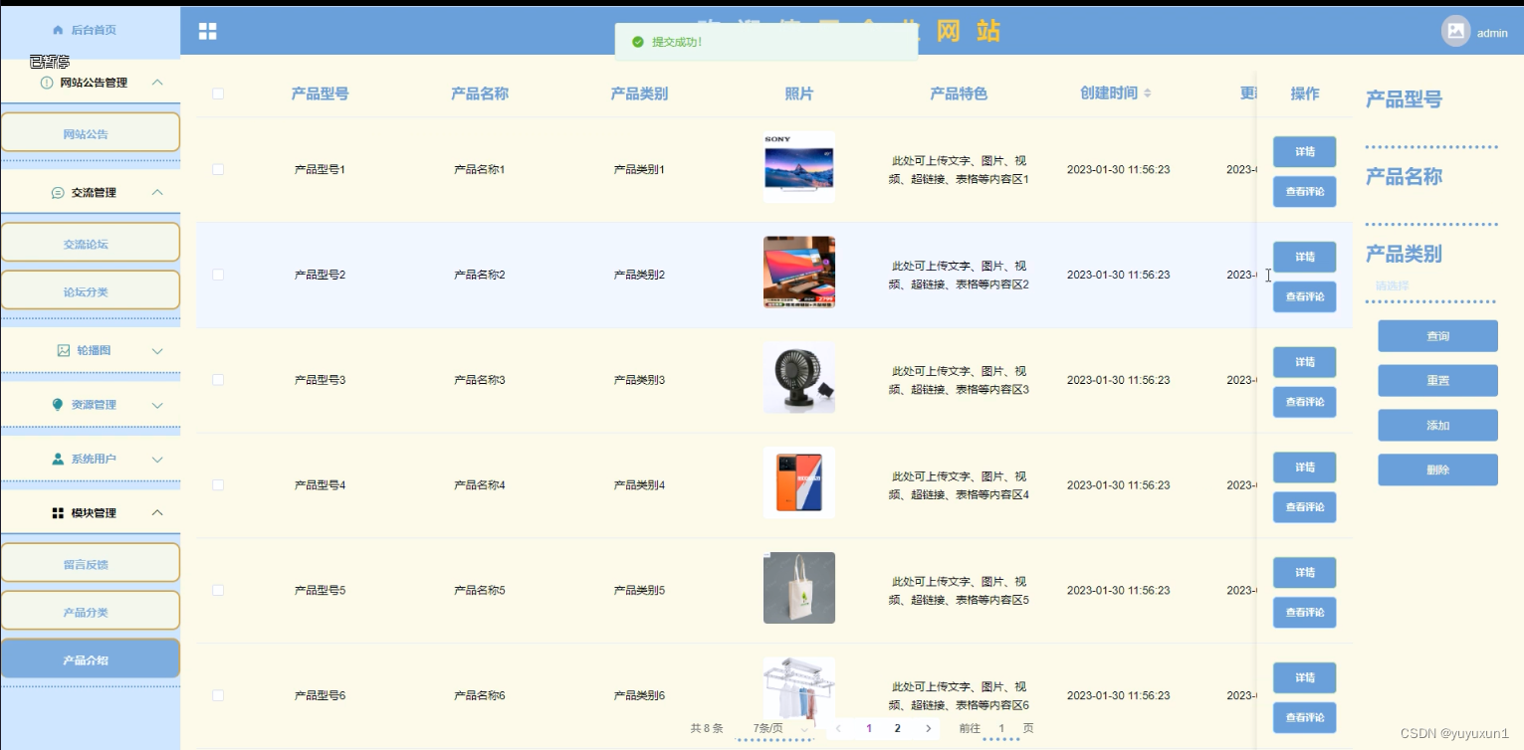Open the orange phone photo for 产品名称4
The height and width of the screenshot is (750, 1524).
pyautogui.click(x=799, y=483)
